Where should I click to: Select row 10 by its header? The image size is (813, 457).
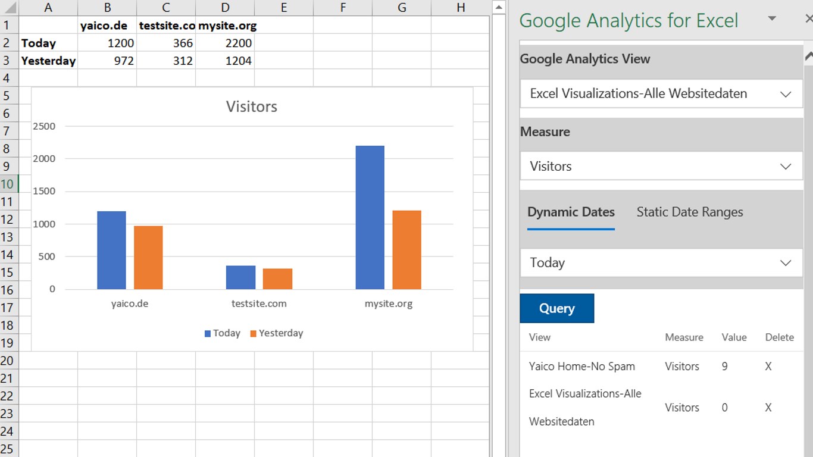[x=9, y=184]
